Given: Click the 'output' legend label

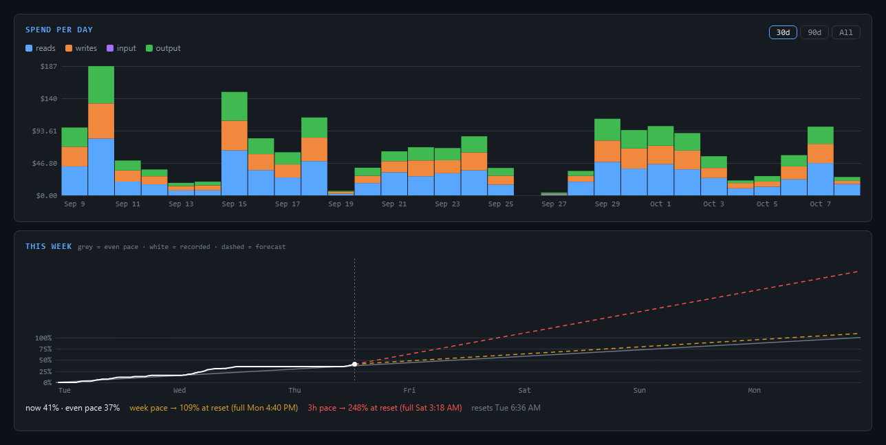Looking at the screenshot, I should tap(168, 48).
